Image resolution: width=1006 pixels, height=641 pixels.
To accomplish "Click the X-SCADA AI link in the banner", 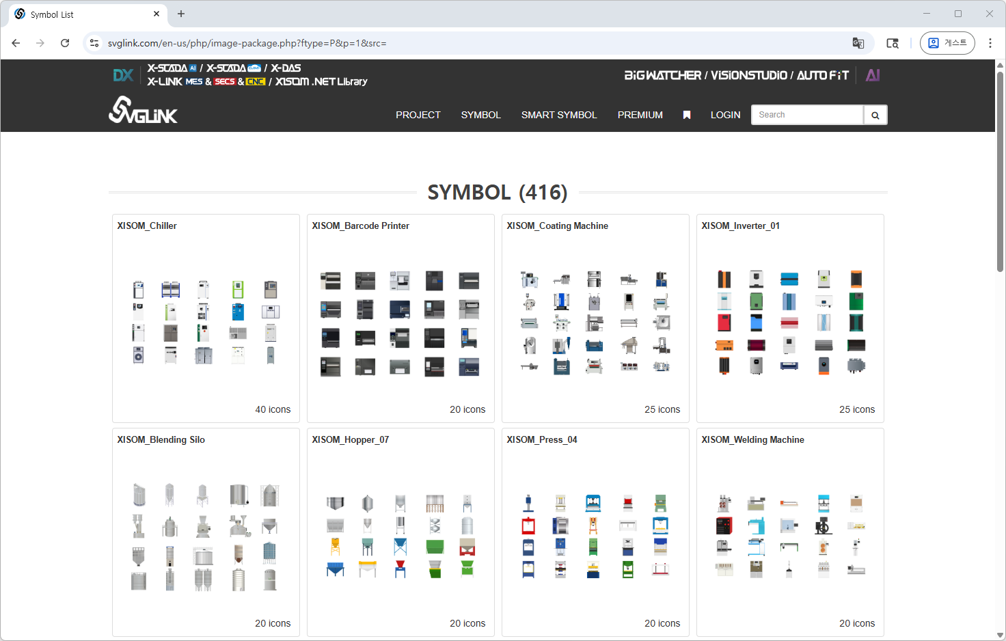I will coord(172,68).
